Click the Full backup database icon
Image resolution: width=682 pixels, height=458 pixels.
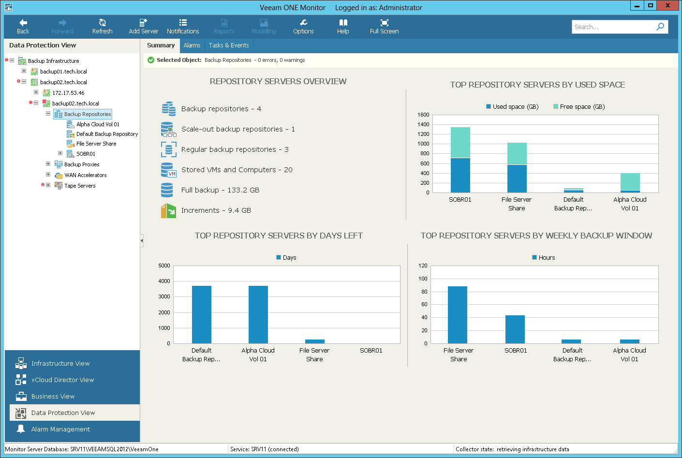click(167, 190)
